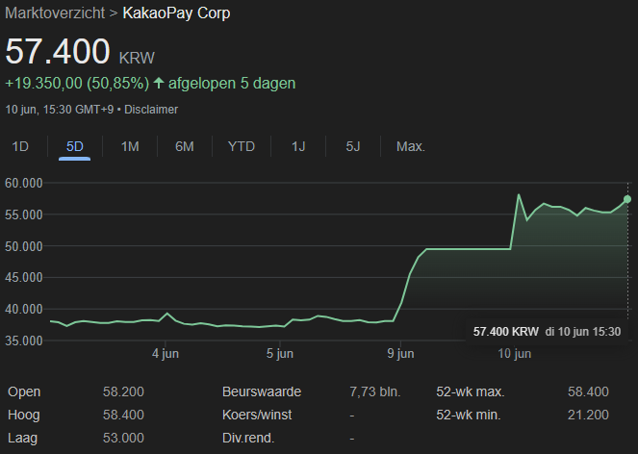Switch to the 1D range tab
The width and height of the screenshot is (638, 454).
click(x=20, y=146)
